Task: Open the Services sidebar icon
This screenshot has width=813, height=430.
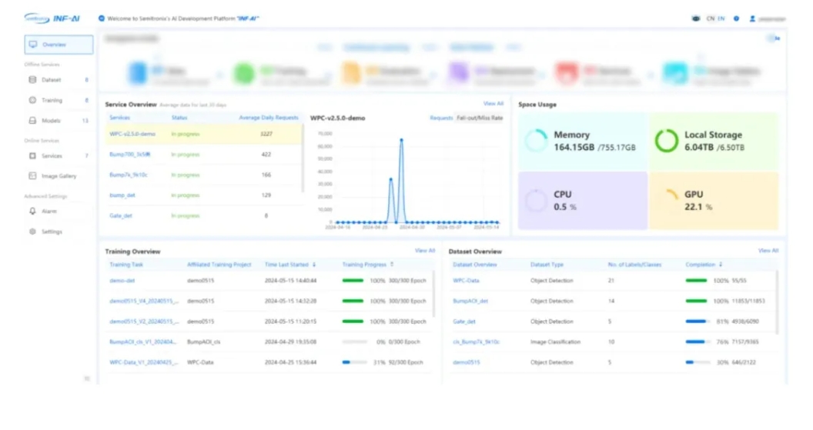Action: (32, 156)
